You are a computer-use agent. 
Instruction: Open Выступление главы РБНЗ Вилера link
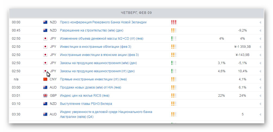coord(86,104)
